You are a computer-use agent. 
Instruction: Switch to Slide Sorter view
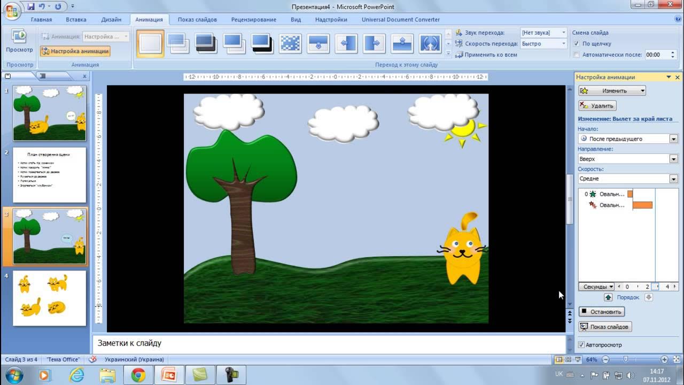coord(569,360)
